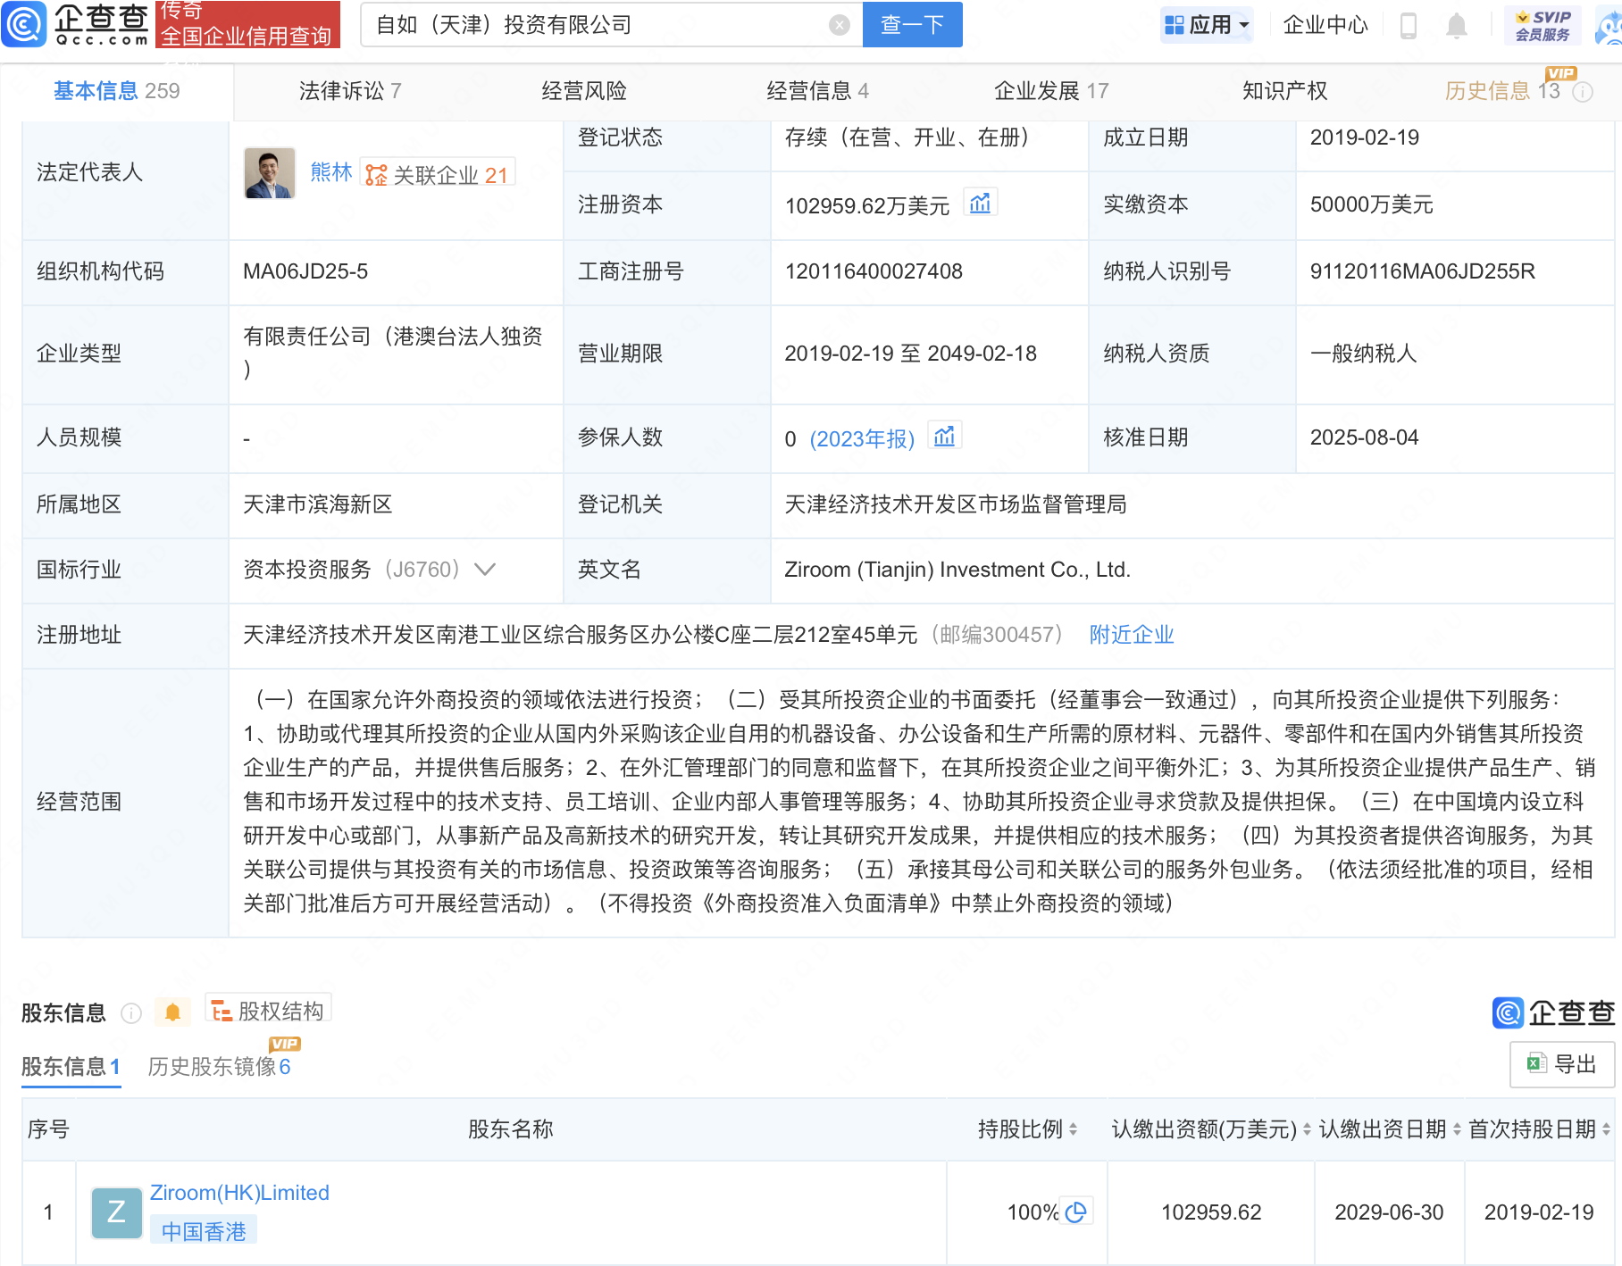Switch to 历史信息 VIP tab
Image resolution: width=1622 pixels, height=1266 pixels.
point(1502,91)
